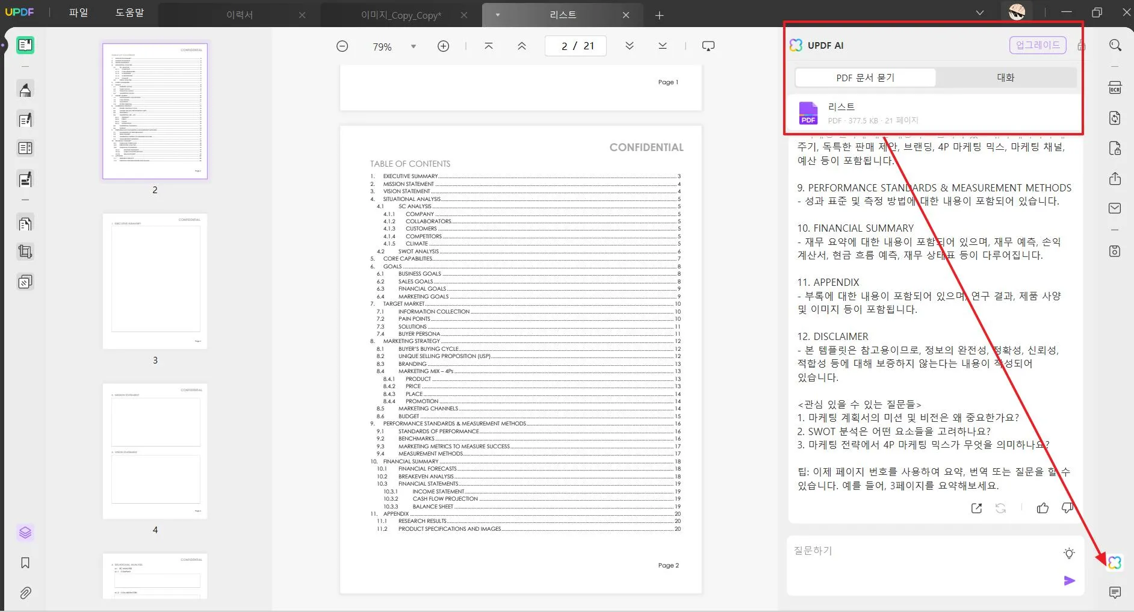The height and width of the screenshot is (612, 1134).
Task: Open the batch process tool icon
Action: 25,282
